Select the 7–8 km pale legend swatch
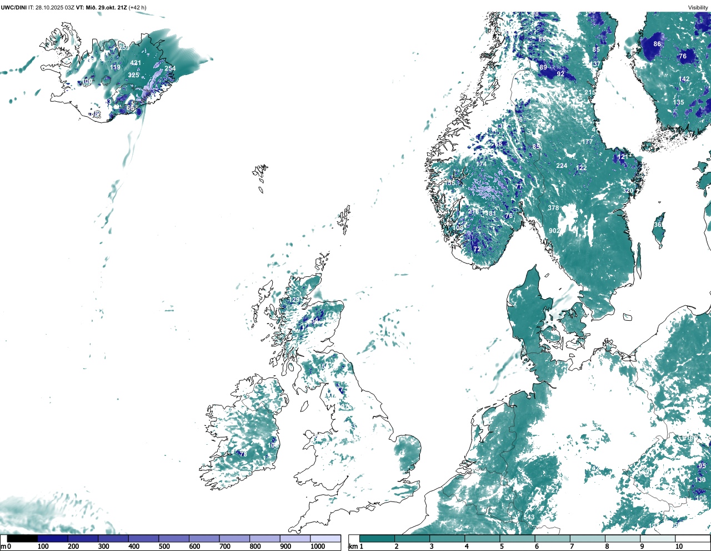711x551 pixels. (587, 539)
